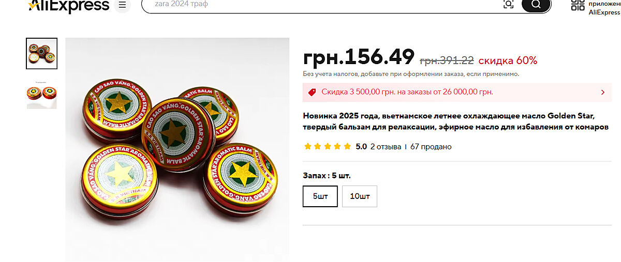Click the magnifier search button

(535, 5)
